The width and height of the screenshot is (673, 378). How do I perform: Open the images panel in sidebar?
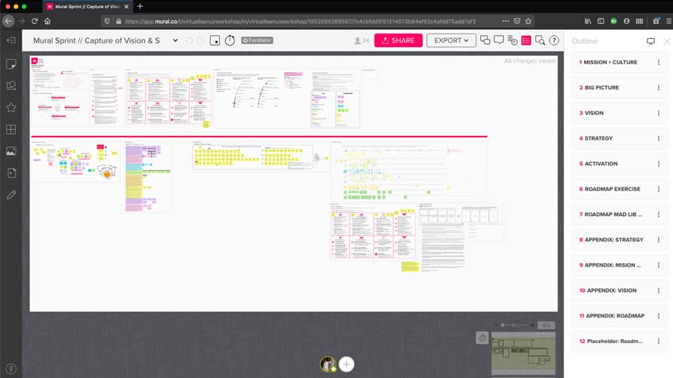pos(11,151)
